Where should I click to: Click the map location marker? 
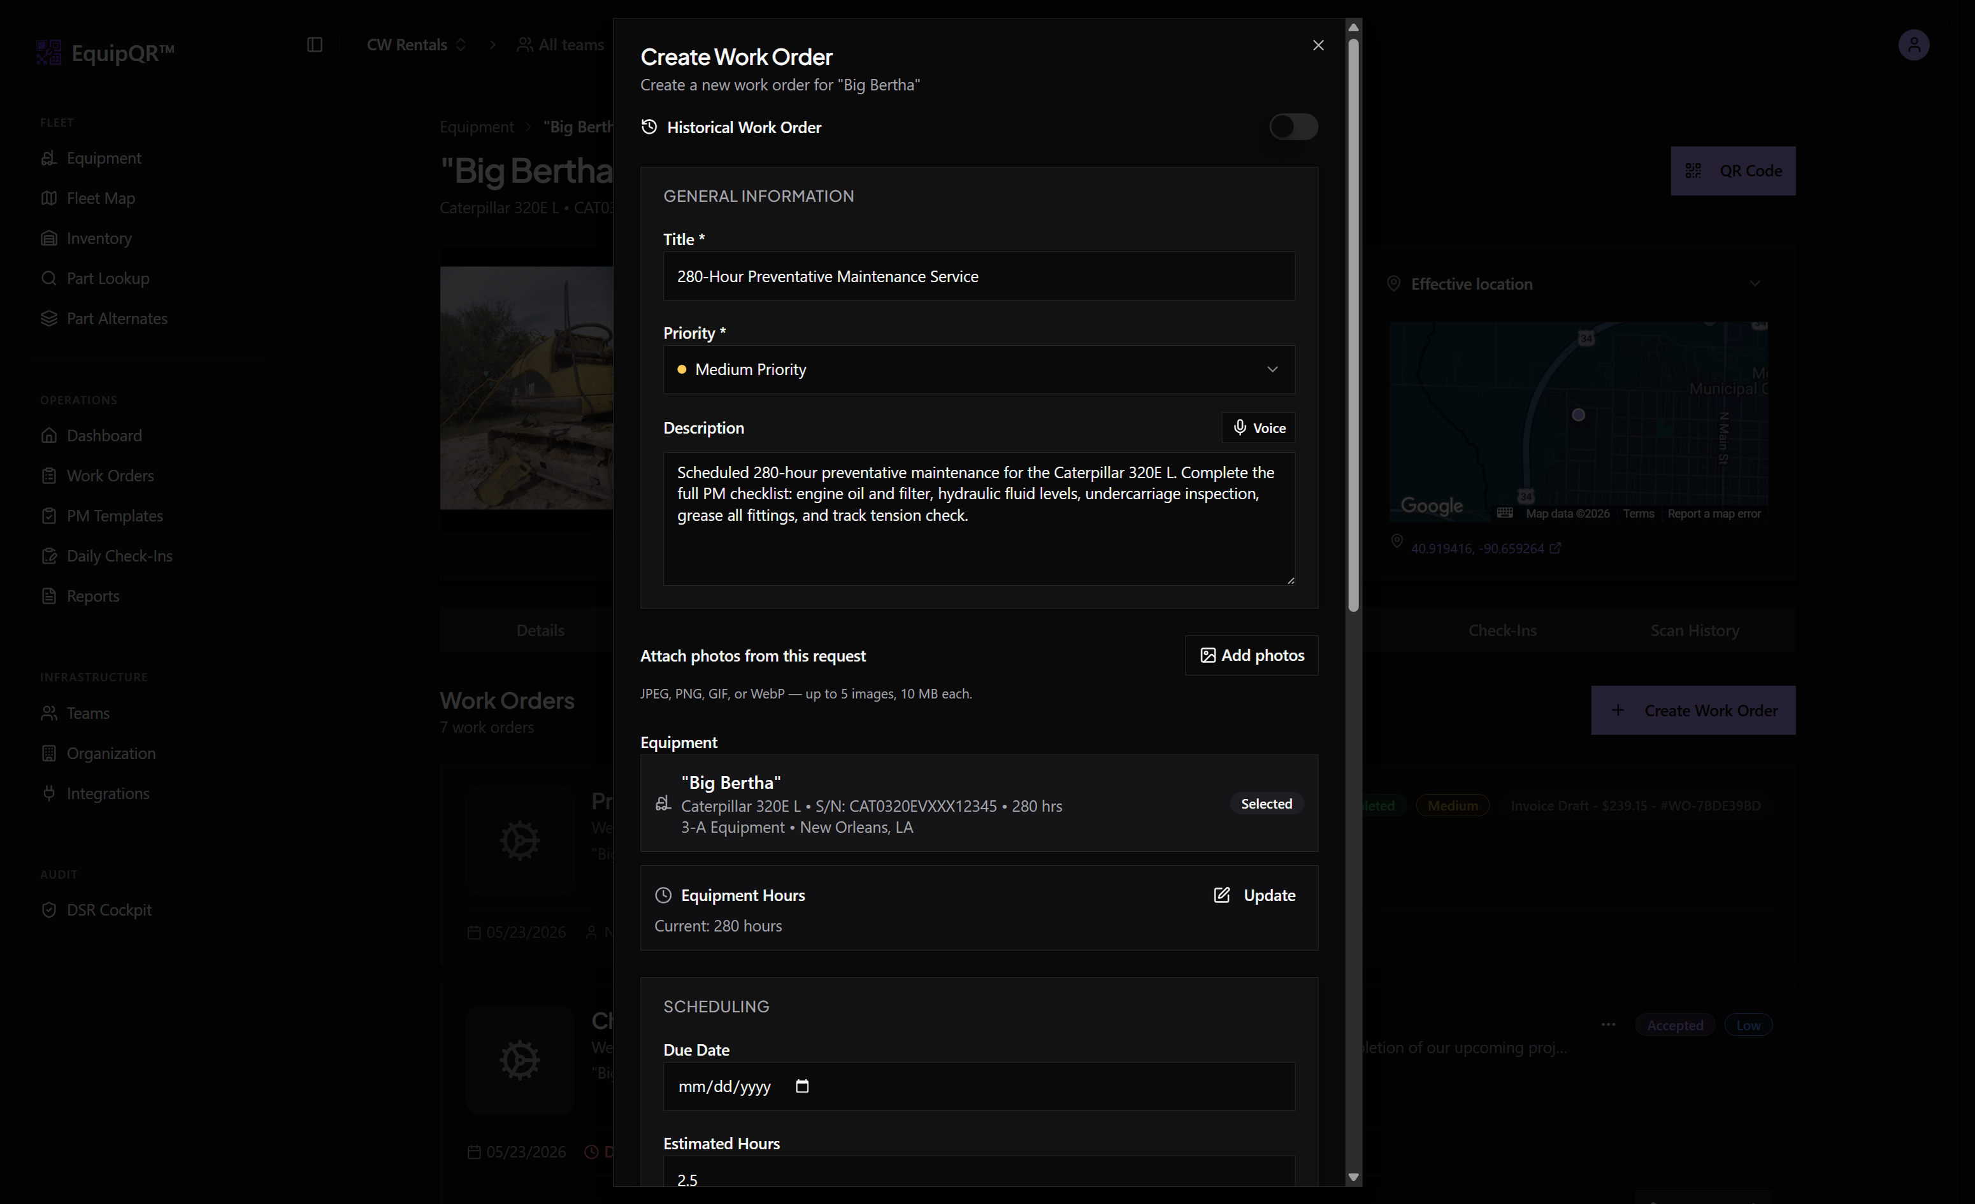click(x=1577, y=415)
